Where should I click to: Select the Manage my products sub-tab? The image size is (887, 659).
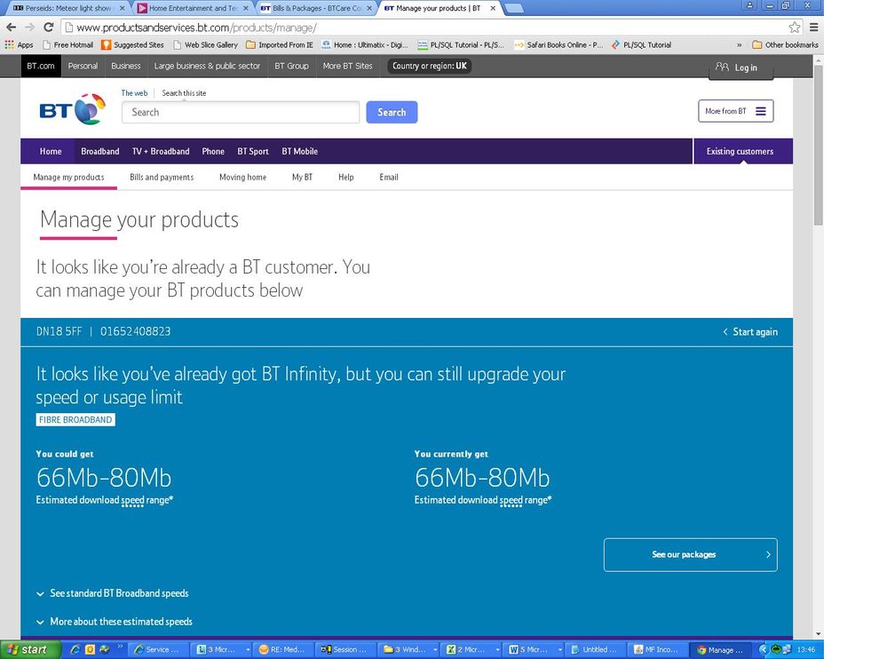coord(68,177)
